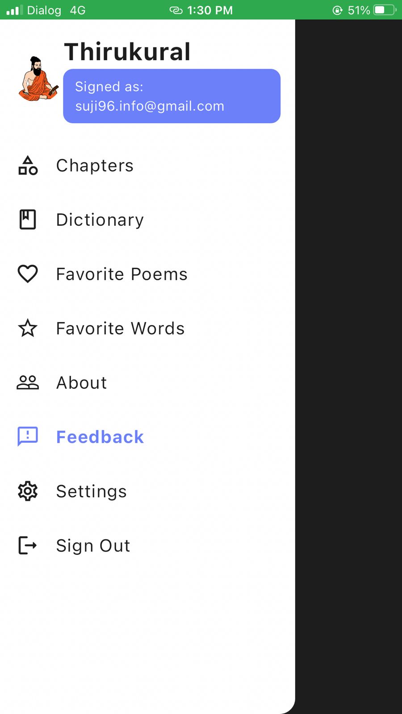Tap the Settings gear icon

[x=28, y=491]
